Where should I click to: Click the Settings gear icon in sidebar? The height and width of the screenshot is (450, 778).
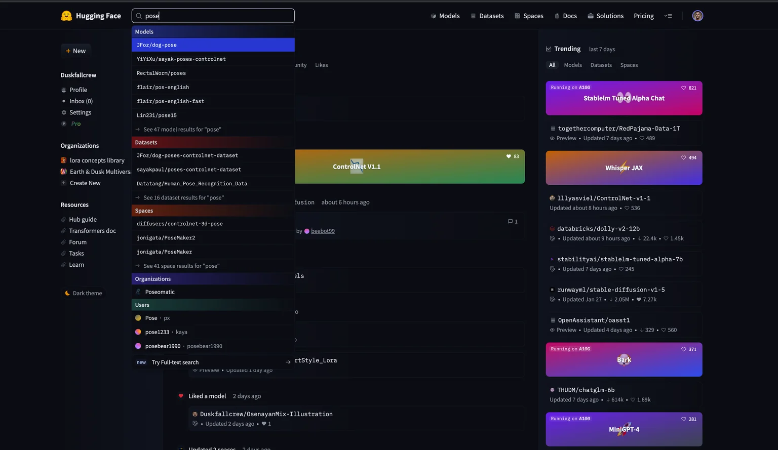64,112
